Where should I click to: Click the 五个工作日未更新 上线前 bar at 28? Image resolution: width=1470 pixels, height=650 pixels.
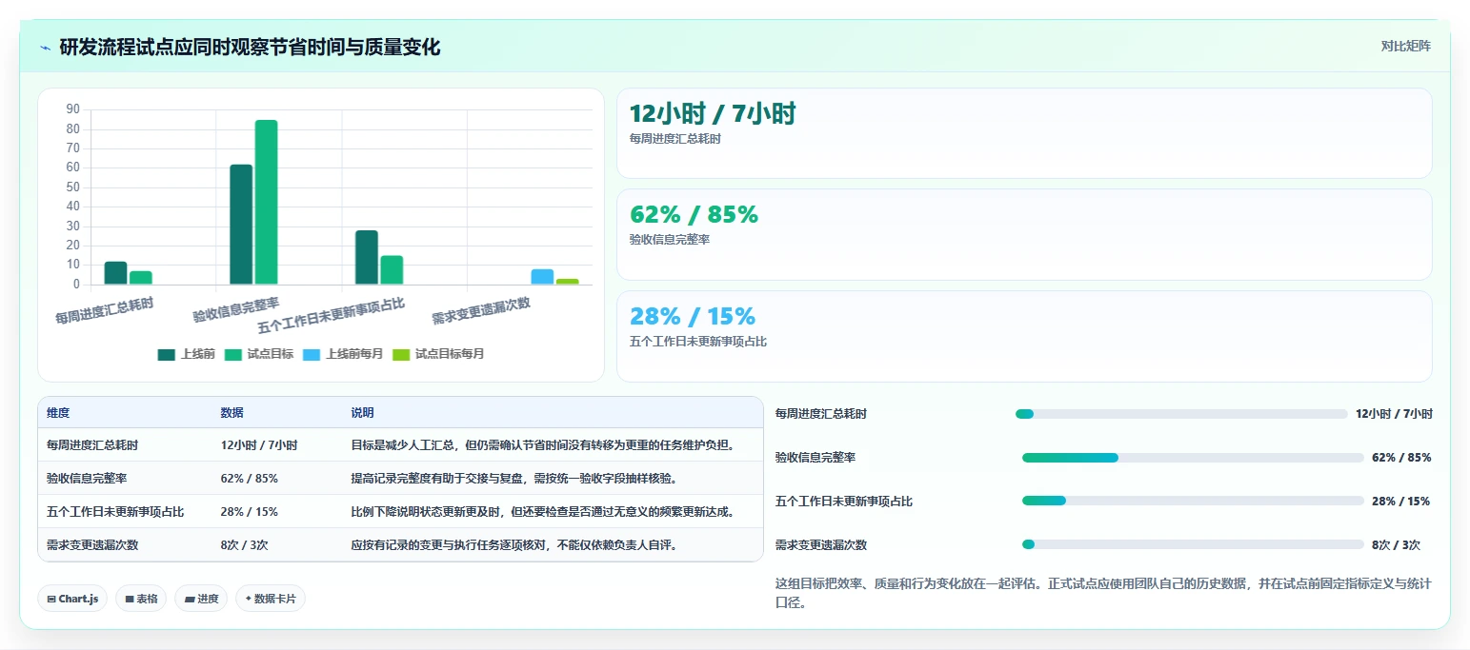point(367,257)
